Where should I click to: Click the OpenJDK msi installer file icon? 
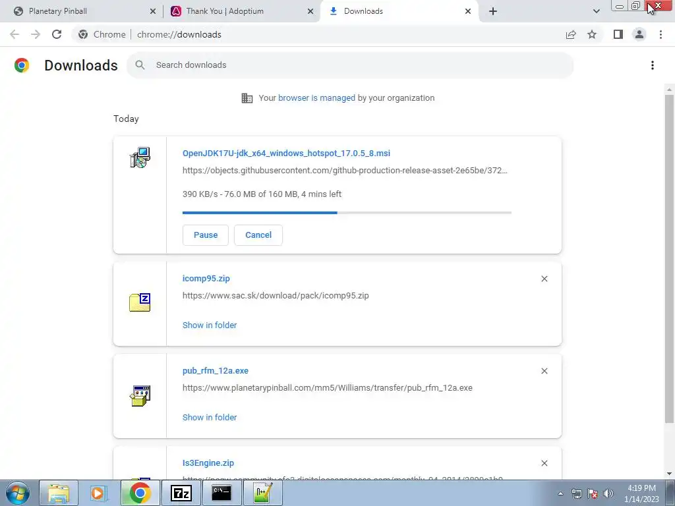coord(140,157)
